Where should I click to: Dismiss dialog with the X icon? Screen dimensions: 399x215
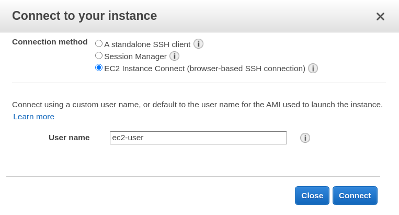(x=380, y=16)
